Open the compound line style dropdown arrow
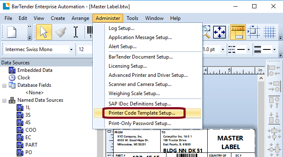283x157 pixels. [x=274, y=49]
